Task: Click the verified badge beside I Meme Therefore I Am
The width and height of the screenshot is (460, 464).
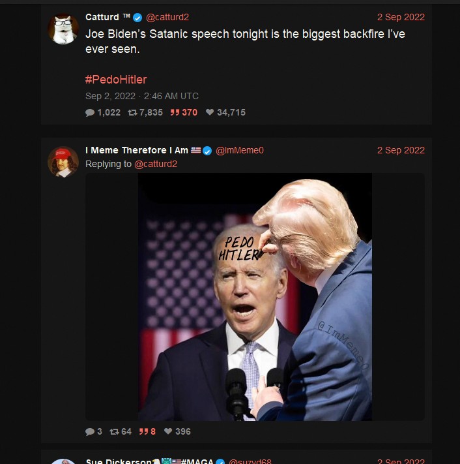Action: (x=207, y=151)
